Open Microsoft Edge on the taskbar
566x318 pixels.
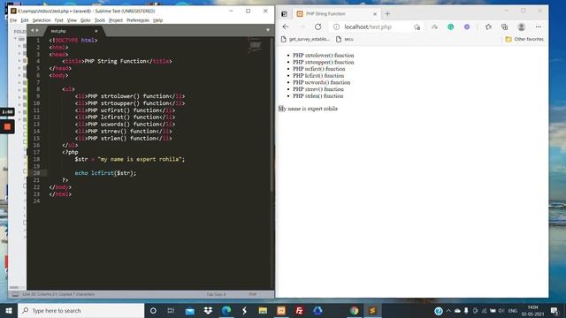pos(226,310)
